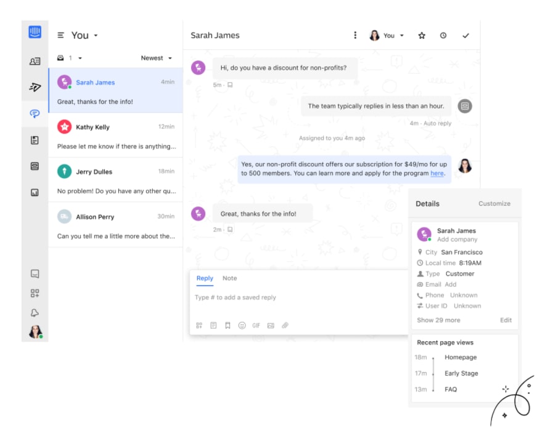Screen dimensions: 553x441
Task: Open the open-conversations count dropdown
Action: coord(70,58)
